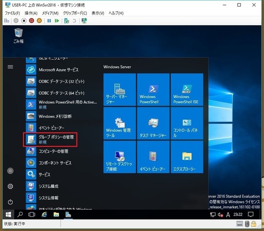
Task: Open the コントロール パネル tile
Action: pyautogui.click(x=187, y=123)
